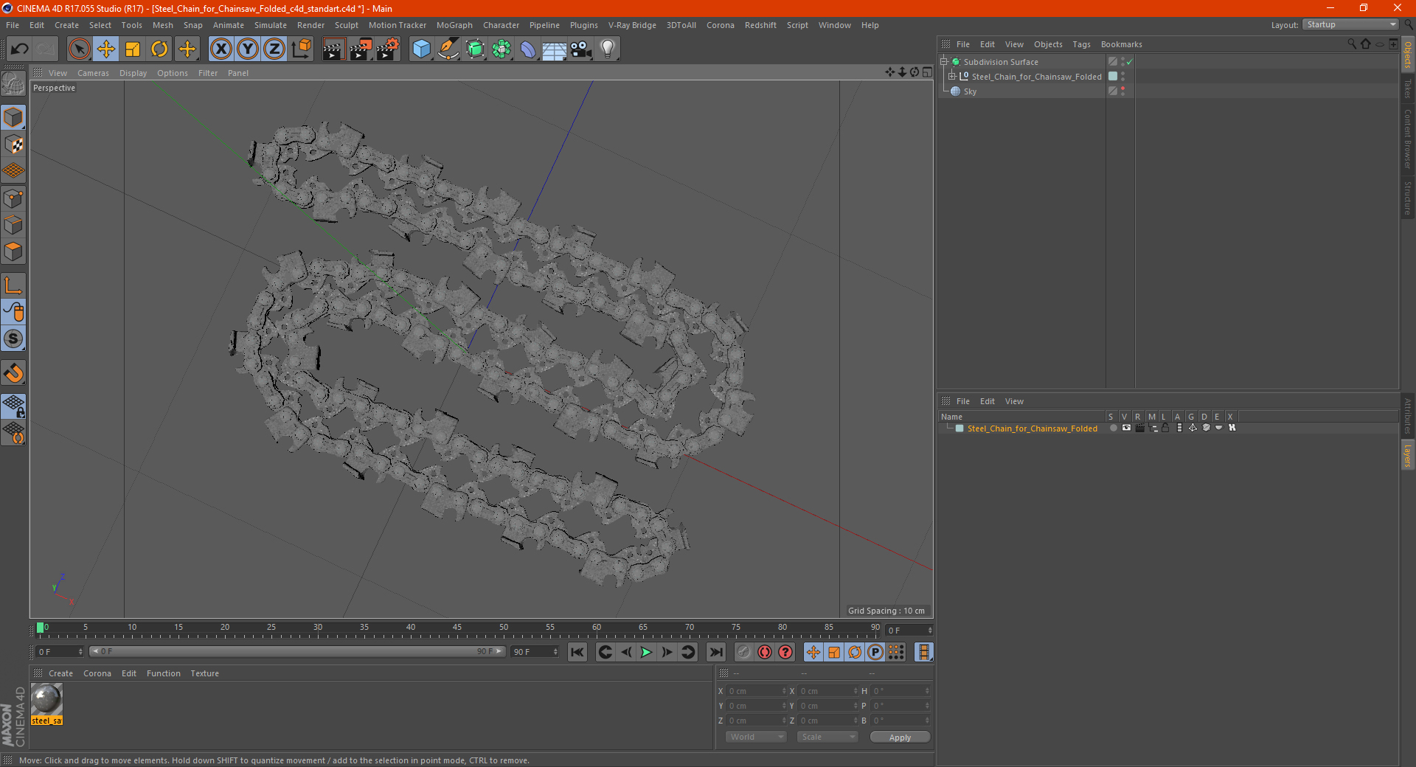Play the animation forward
This screenshot has height=767, width=1416.
pyautogui.click(x=646, y=652)
